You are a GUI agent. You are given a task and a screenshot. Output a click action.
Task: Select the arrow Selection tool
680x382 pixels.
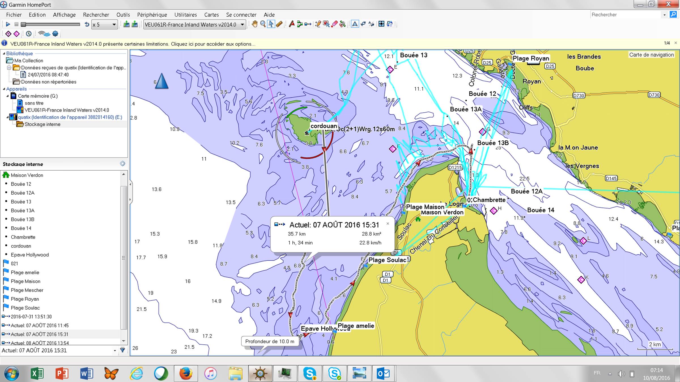271,24
